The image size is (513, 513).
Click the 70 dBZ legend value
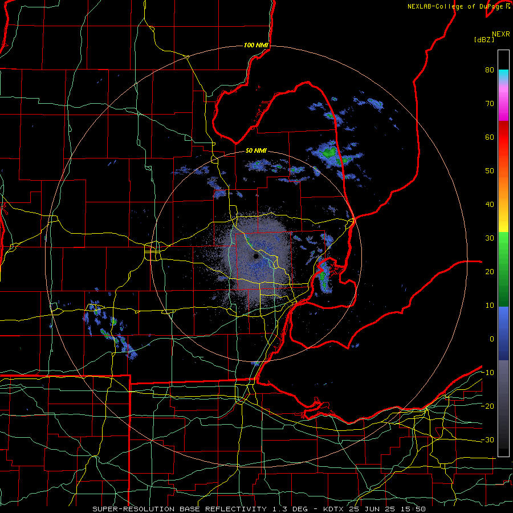490,104
